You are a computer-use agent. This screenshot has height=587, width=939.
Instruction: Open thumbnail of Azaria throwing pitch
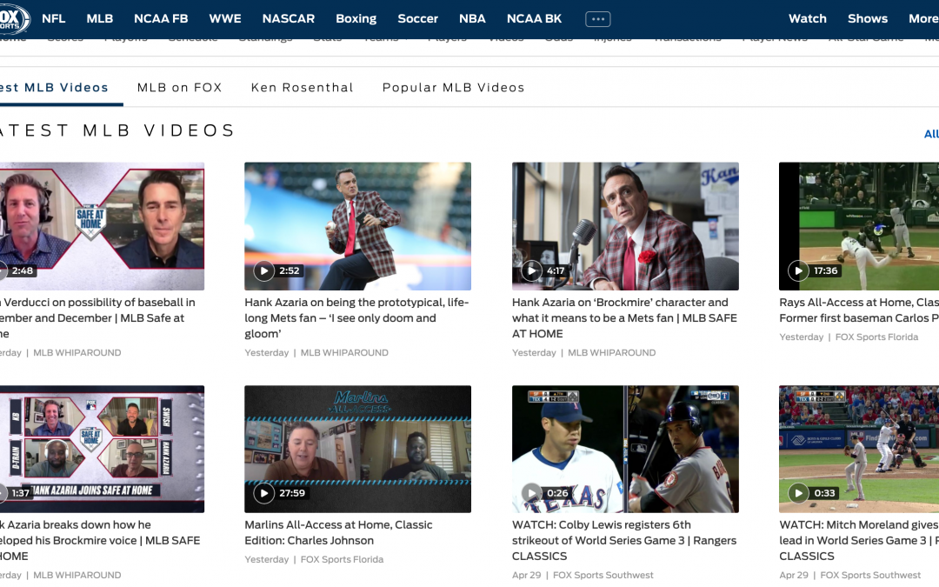[357, 226]
